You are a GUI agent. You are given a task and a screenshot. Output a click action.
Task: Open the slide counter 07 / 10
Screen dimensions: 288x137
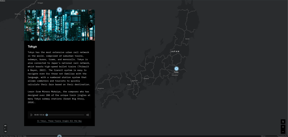pyautogui.click(x=5, y=128)
